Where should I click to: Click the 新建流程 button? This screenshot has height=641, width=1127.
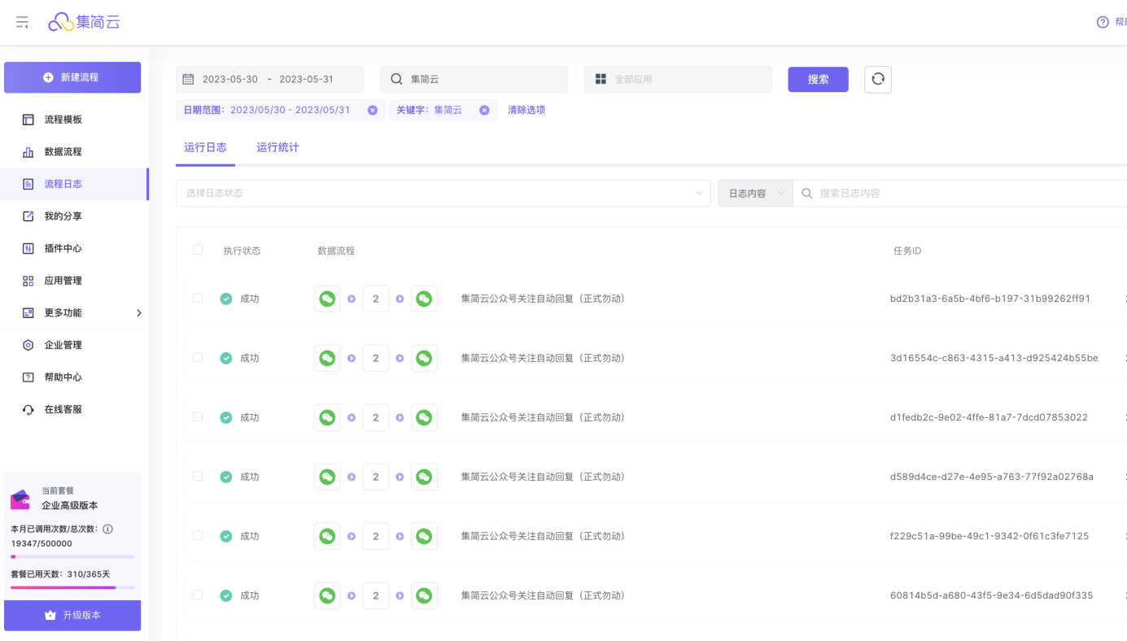tap(72, 77)
